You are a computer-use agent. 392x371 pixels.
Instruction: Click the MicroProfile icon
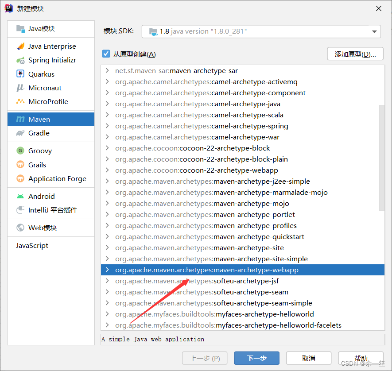[20, 101]
